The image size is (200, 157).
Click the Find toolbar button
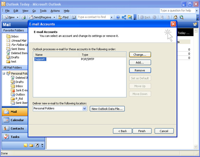63,17
